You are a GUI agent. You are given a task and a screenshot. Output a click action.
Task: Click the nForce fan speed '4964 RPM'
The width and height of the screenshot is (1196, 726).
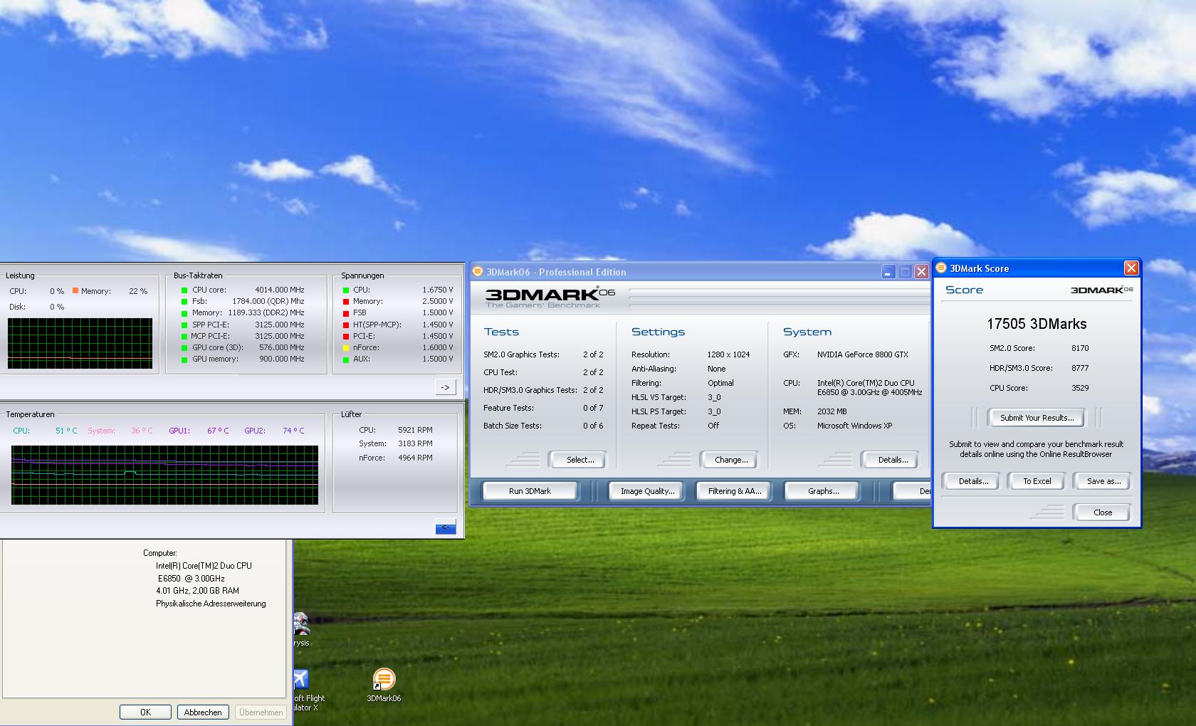[415, 458]
